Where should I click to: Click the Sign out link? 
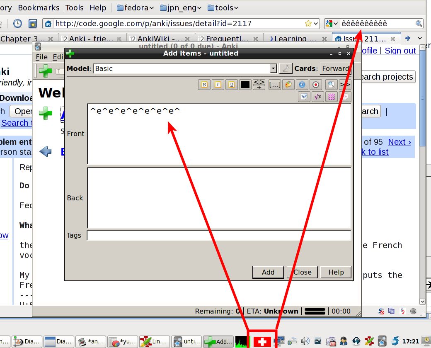click(400, 51)
